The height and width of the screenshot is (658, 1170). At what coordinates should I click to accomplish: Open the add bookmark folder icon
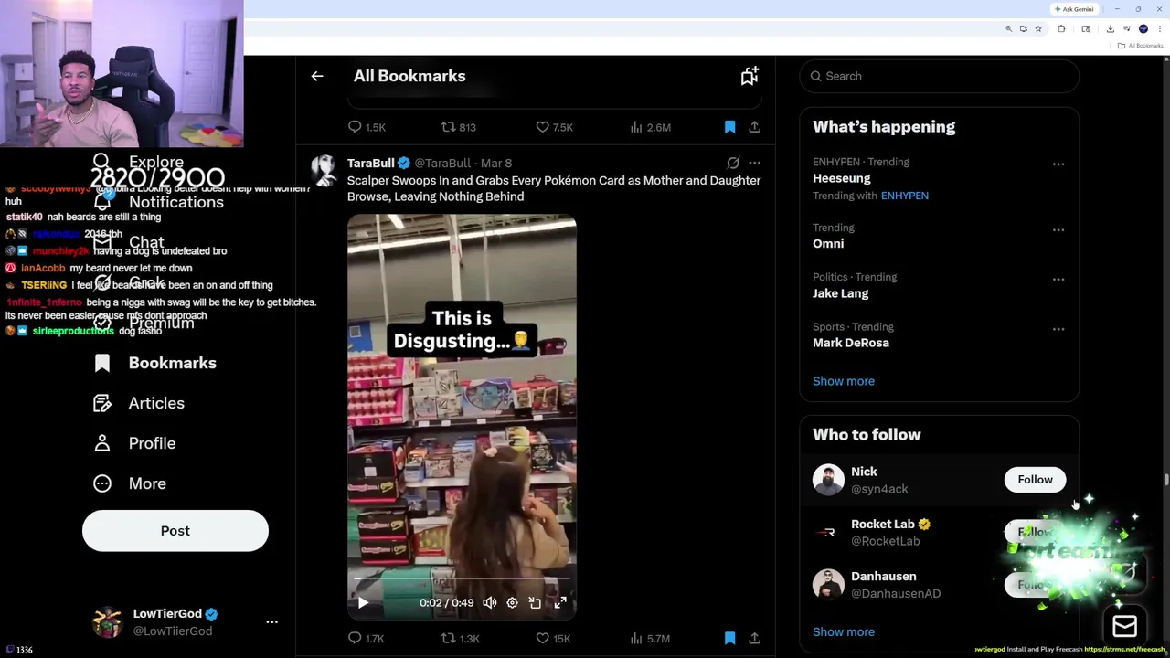pos(750,76)
